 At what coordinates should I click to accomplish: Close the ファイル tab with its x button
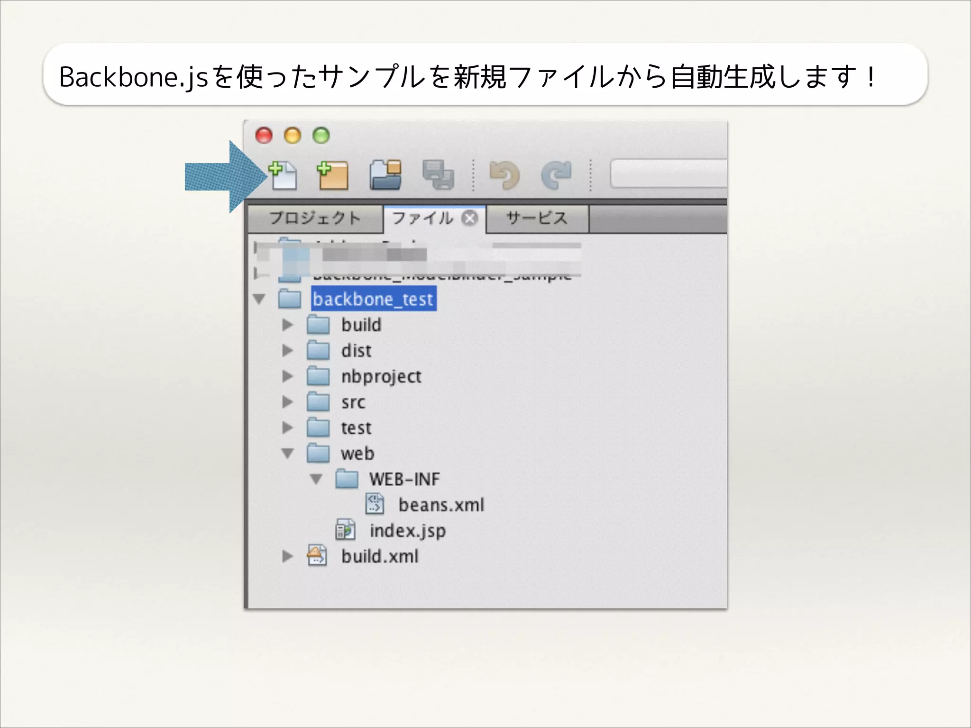[470, 218]
